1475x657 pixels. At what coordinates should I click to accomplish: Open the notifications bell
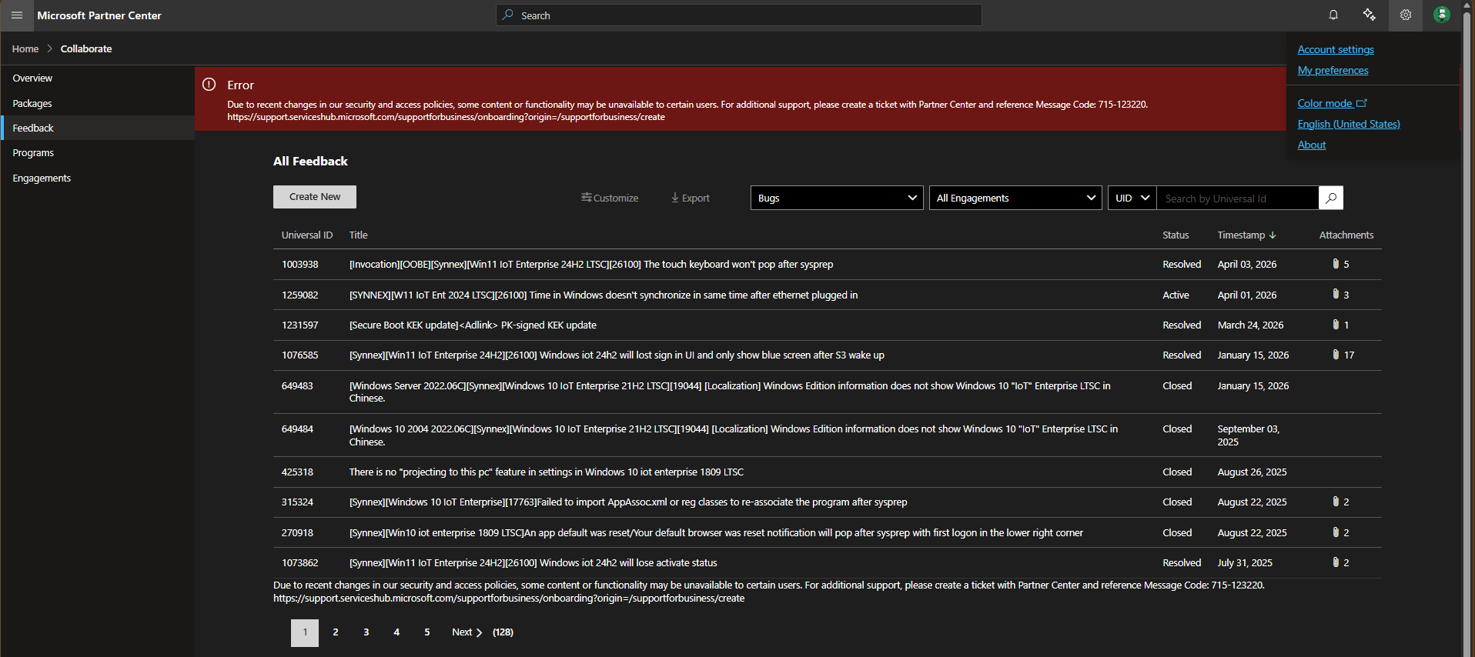coord(1333,15)
